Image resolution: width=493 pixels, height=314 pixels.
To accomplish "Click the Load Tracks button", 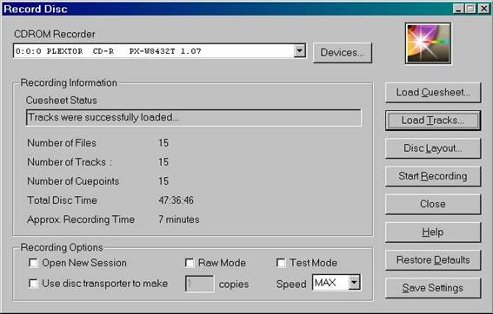I will [x=433, y=121].
